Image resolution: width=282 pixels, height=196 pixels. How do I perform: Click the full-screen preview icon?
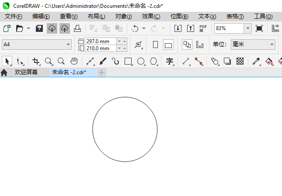pyautogui.click(x=259, y=28)
